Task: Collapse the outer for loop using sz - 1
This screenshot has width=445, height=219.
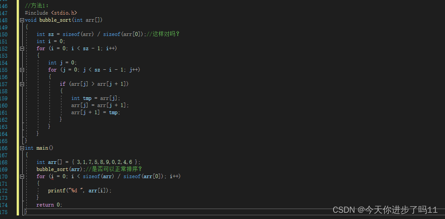Action: [22, 49]
